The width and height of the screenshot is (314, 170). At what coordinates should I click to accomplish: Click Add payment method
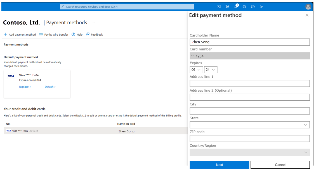click(20, 35)
